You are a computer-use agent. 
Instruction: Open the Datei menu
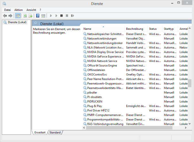[7, 10]
